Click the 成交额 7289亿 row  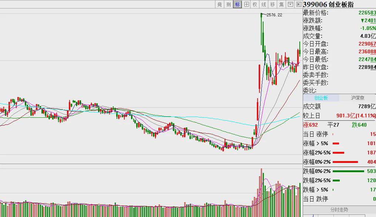[x=339, y=106]
